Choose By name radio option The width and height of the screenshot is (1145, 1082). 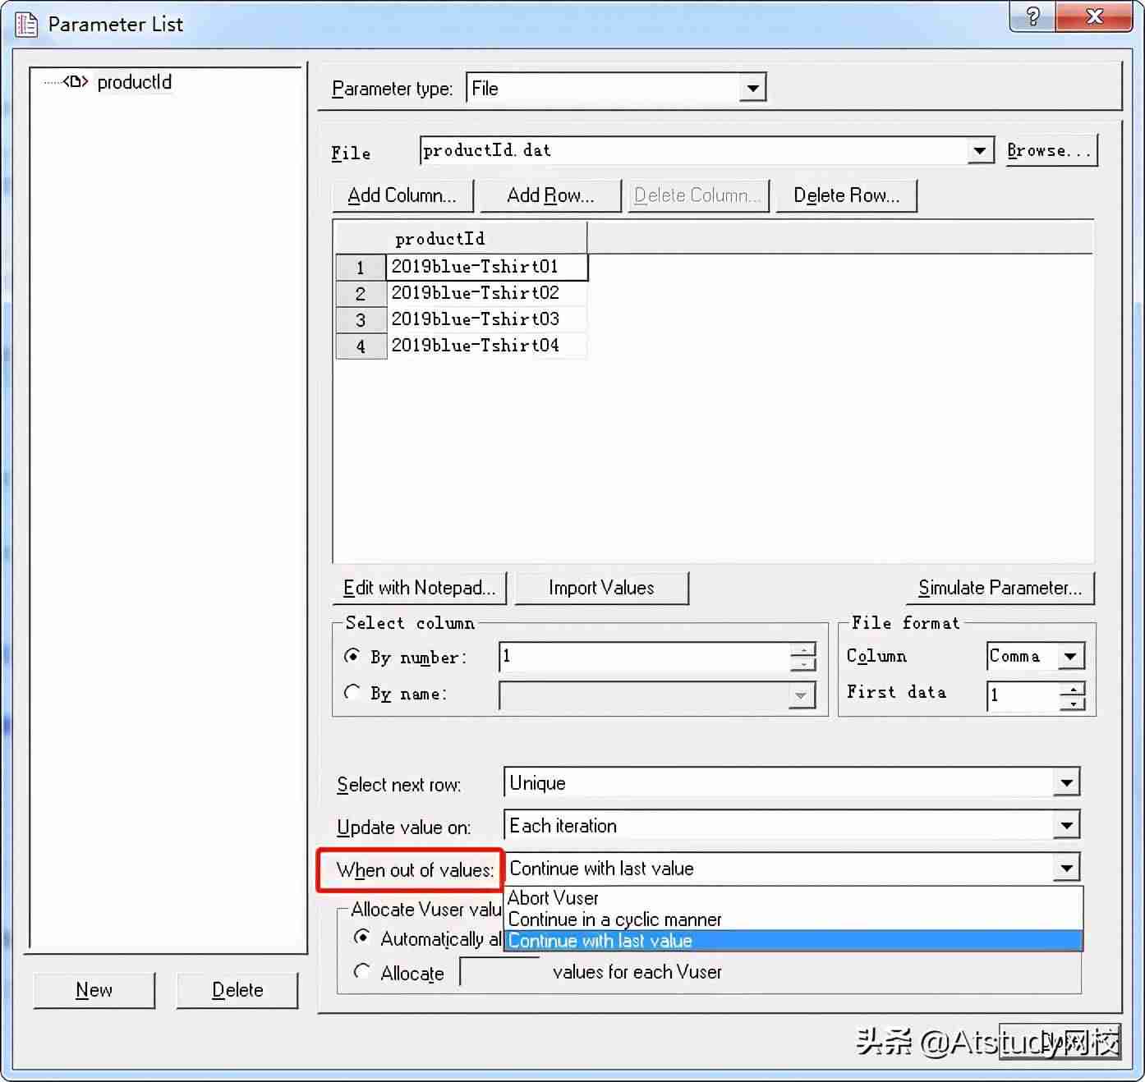pos(352,692)
